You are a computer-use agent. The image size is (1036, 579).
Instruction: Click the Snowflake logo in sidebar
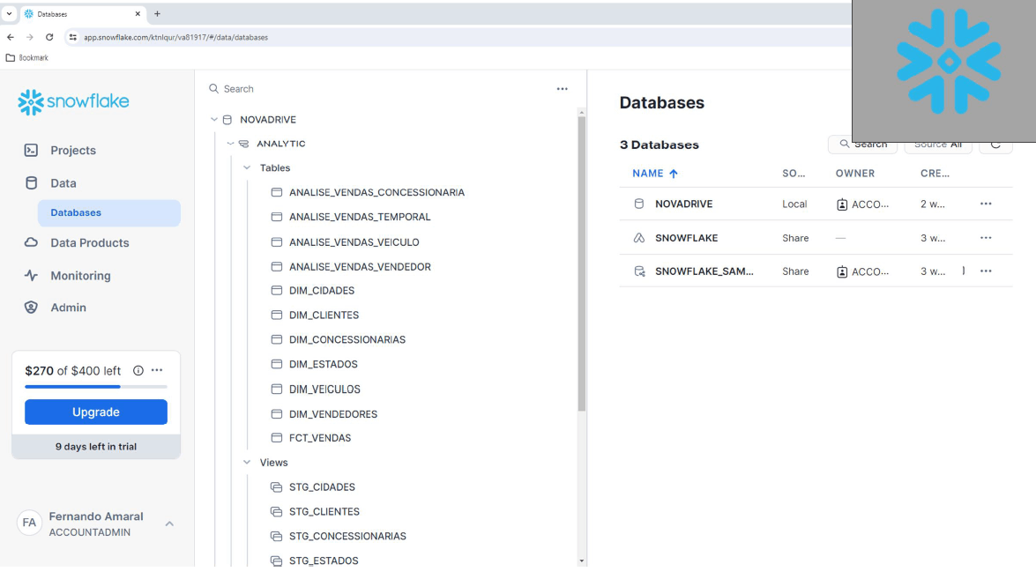tap(73, 101)
